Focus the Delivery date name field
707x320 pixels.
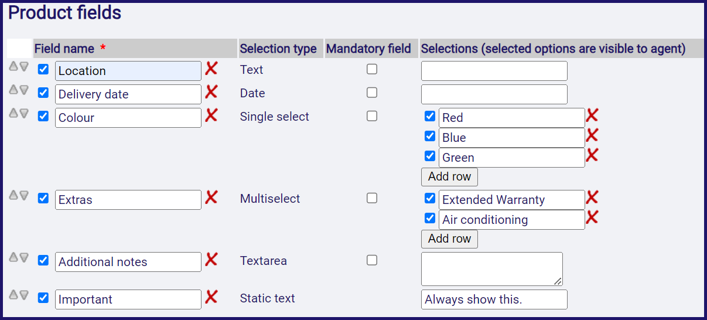point(128,94)
